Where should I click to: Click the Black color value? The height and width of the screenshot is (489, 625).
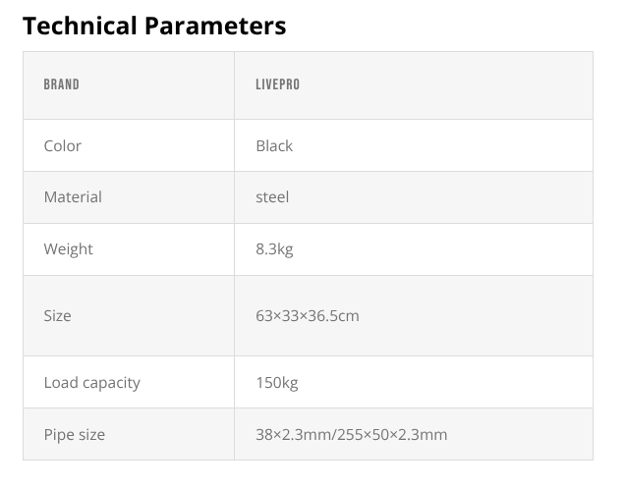pos(274,145)
